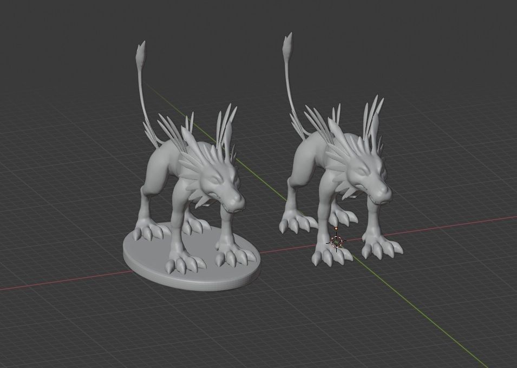Click the 3D cursor at the origin

click(336, 242)
